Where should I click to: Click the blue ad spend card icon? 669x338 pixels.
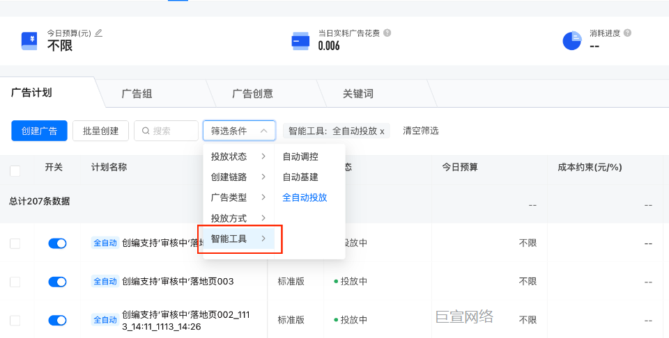(x=300, y=41)
